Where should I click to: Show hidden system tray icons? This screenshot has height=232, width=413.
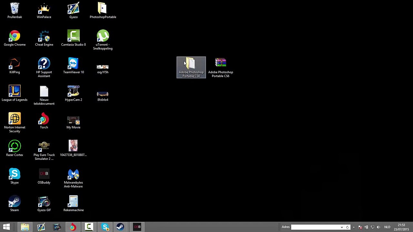pyautogui.click(x=354, y=227)
